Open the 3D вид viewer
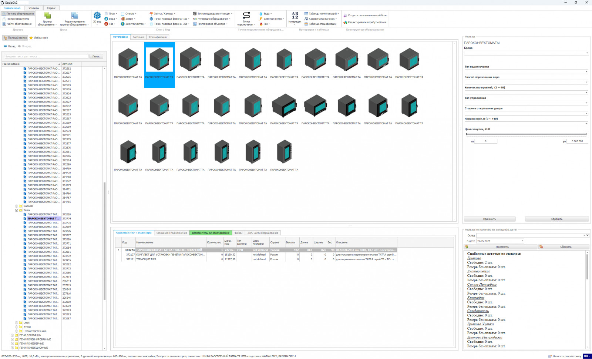Image resolution: width=592 pixels, height=359 pixels. click(97, 18)
